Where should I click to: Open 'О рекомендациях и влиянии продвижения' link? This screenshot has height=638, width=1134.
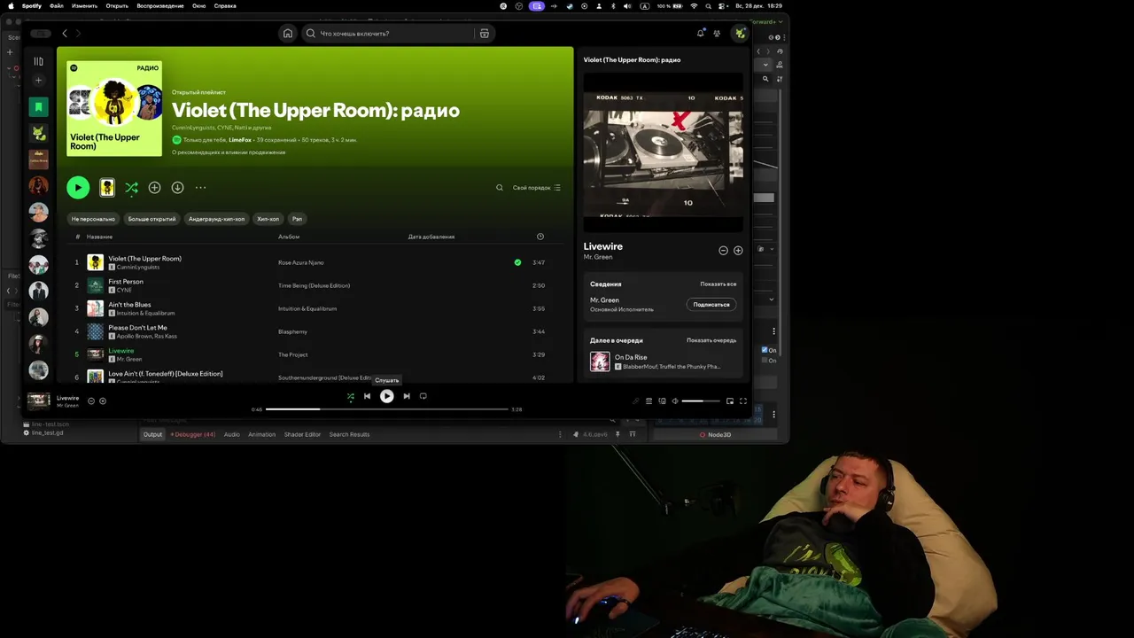[229, 152]
